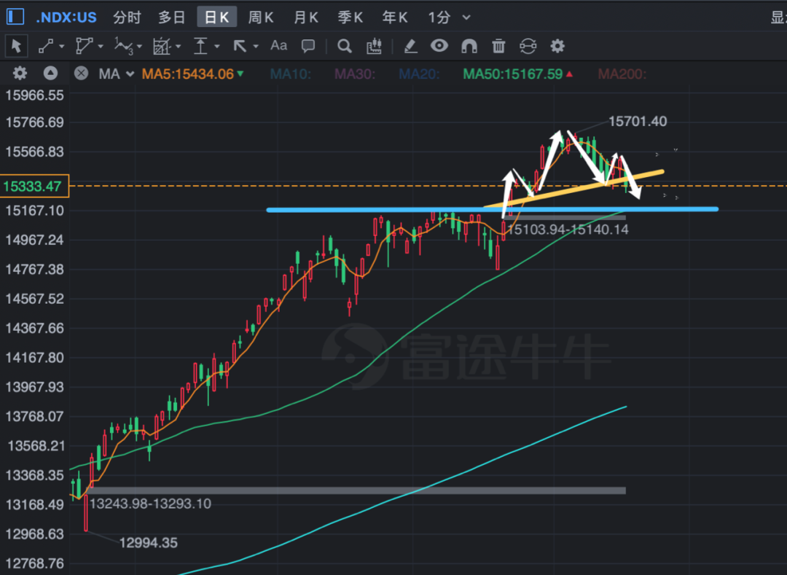This screenshot has width=787, height=575.
Task: Toggle the MA200 line
Action: (x=622, y=74)
